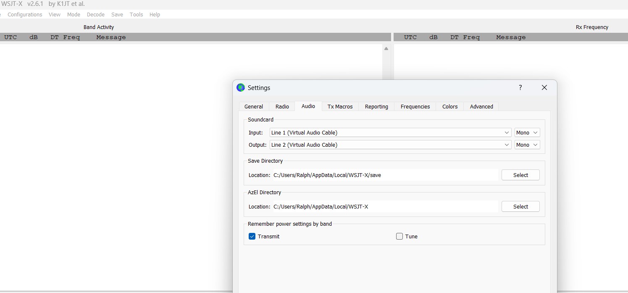Switch to the Radio tab
628x293 pixels.
282,106
